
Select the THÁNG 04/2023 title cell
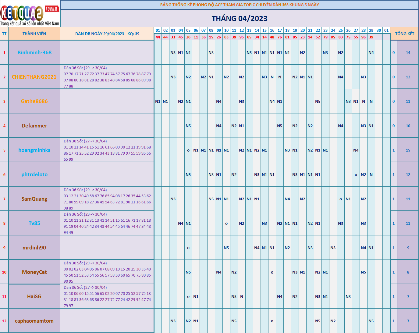click(240, 19)
